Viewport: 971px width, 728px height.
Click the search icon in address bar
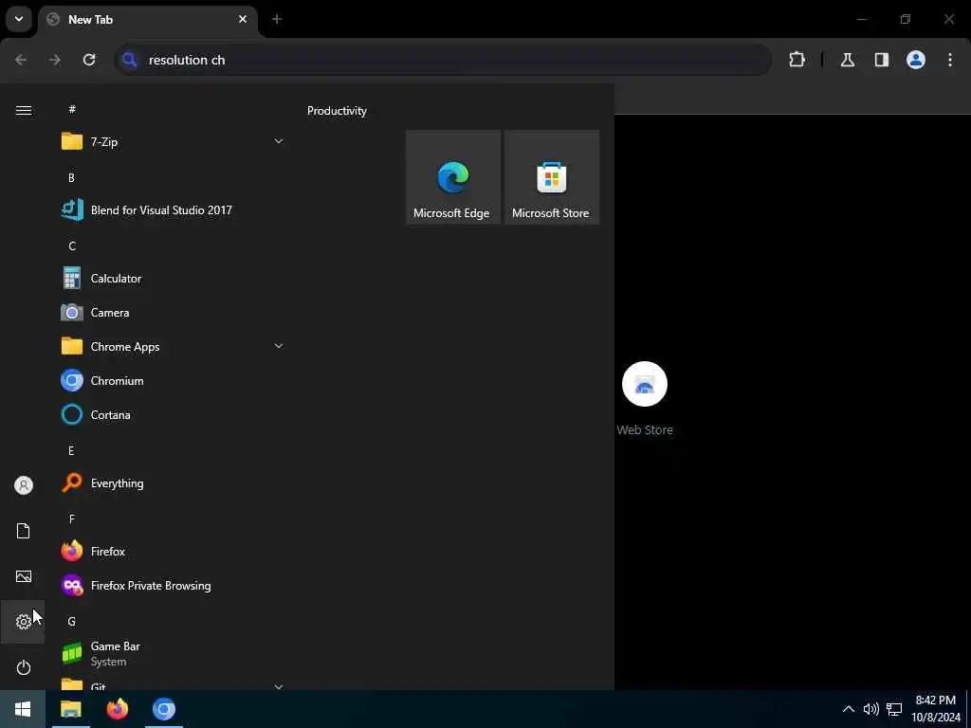(129, 60)
